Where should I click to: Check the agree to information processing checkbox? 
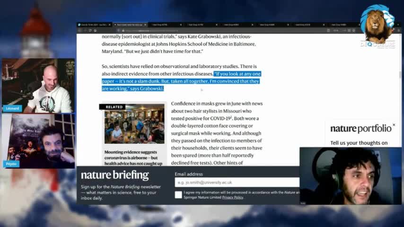[178, 195]
